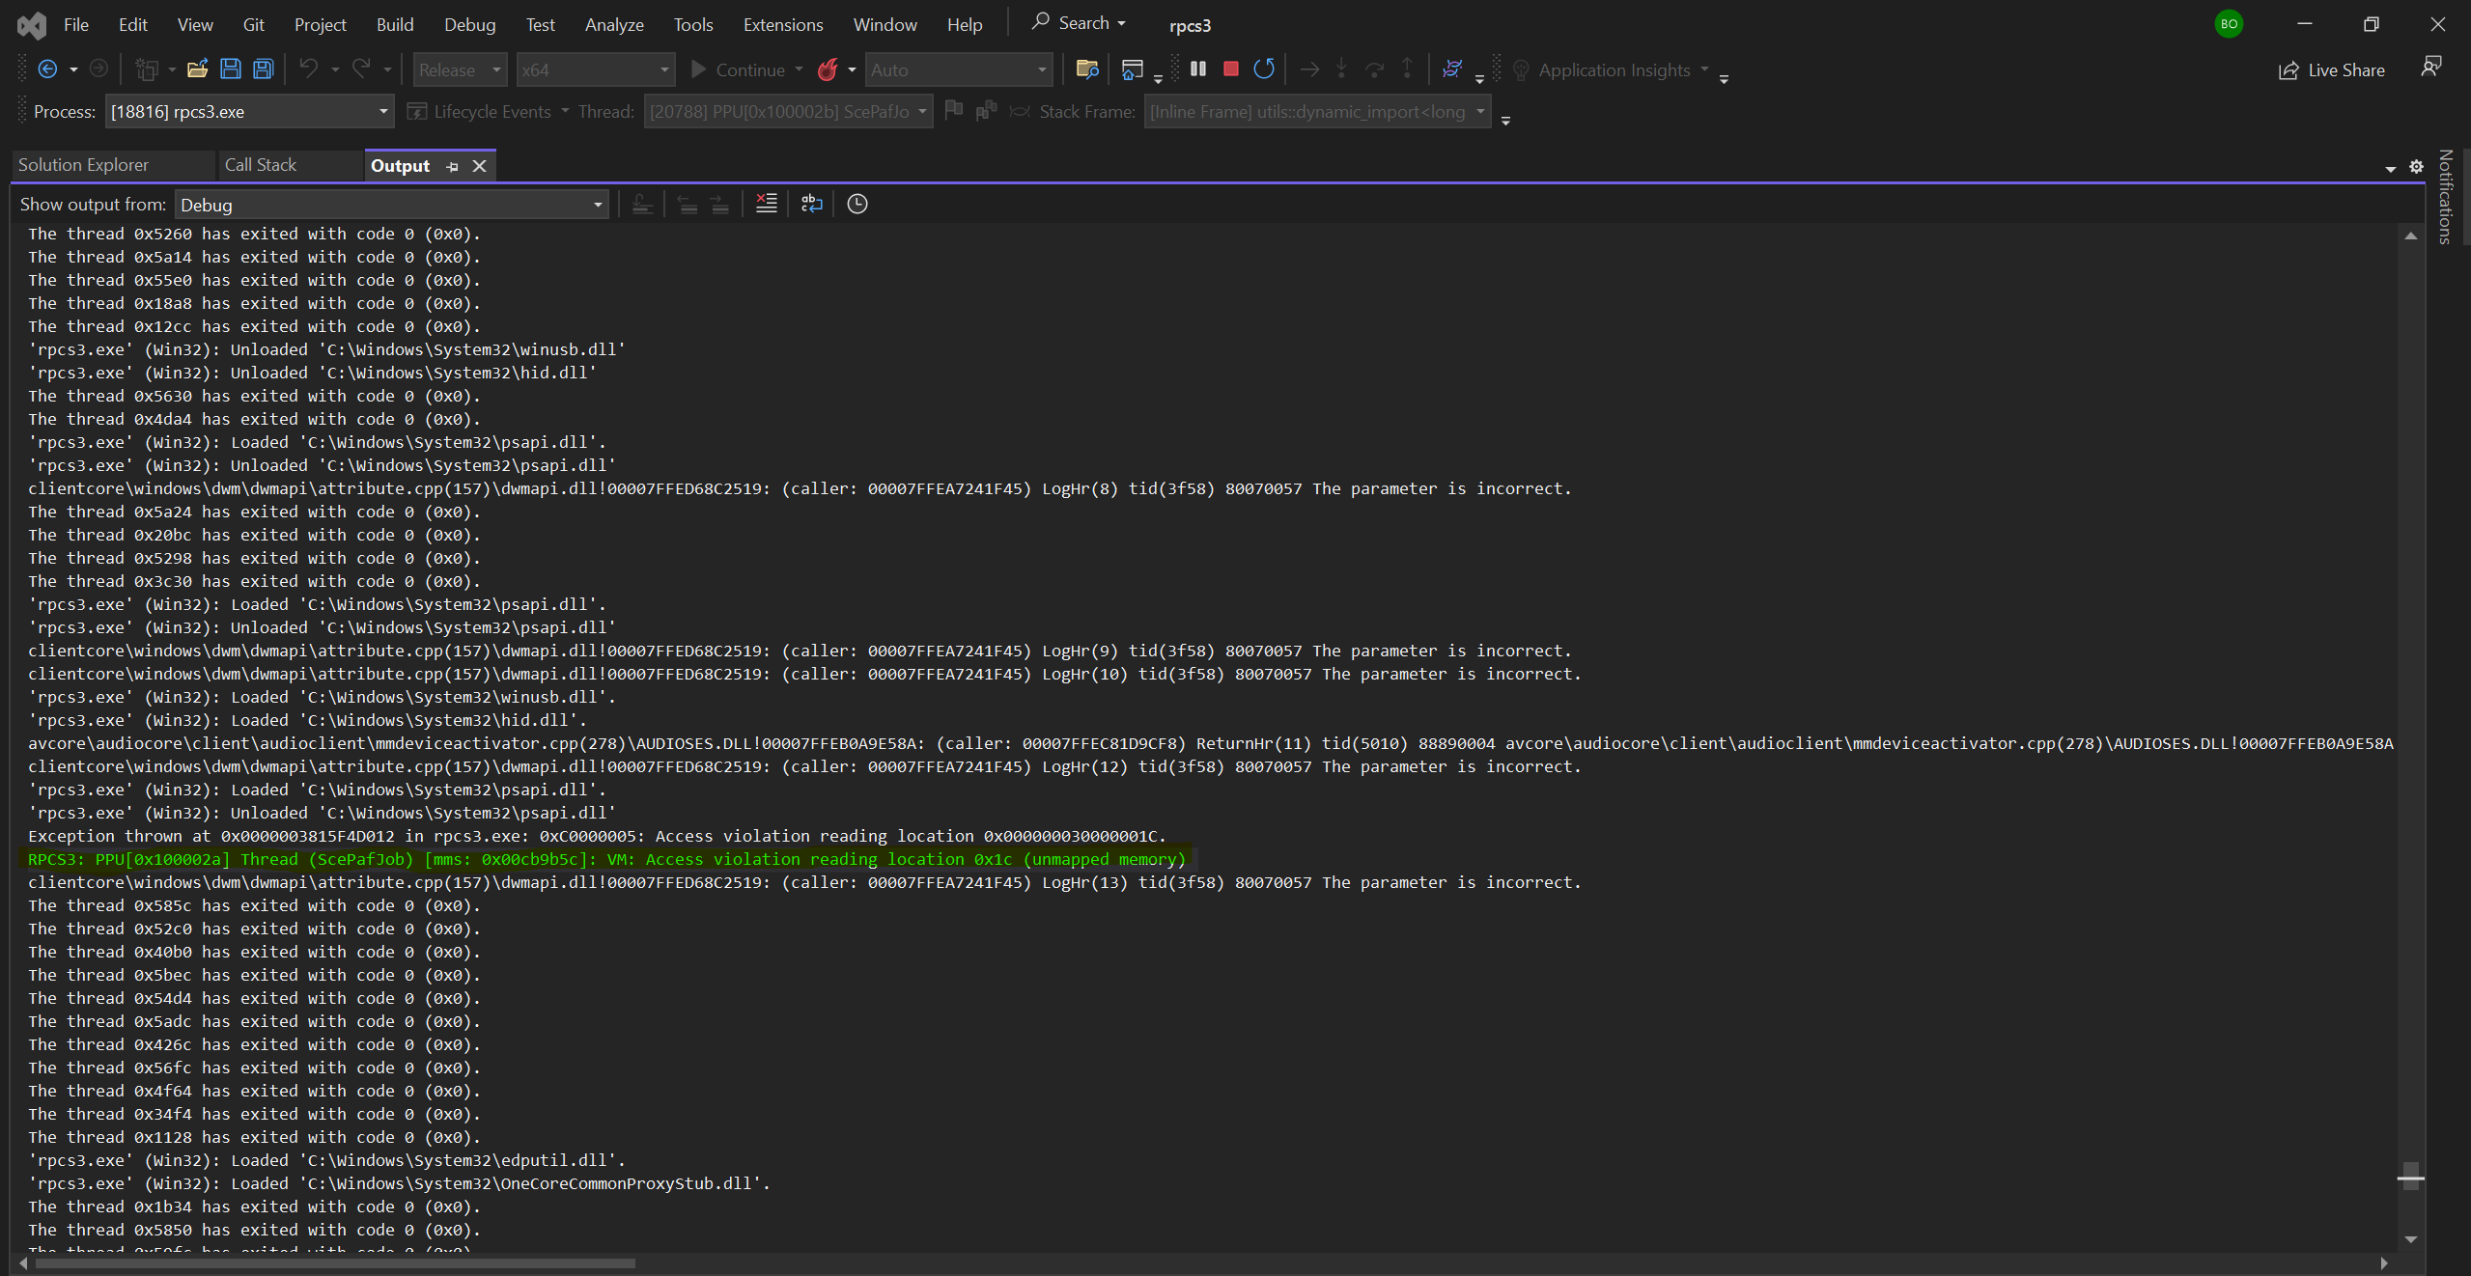Show timestamps using the clock icon
The width and height of the screenshot is (2471, 1276).
pyautogui.click(x=856, y=203)
